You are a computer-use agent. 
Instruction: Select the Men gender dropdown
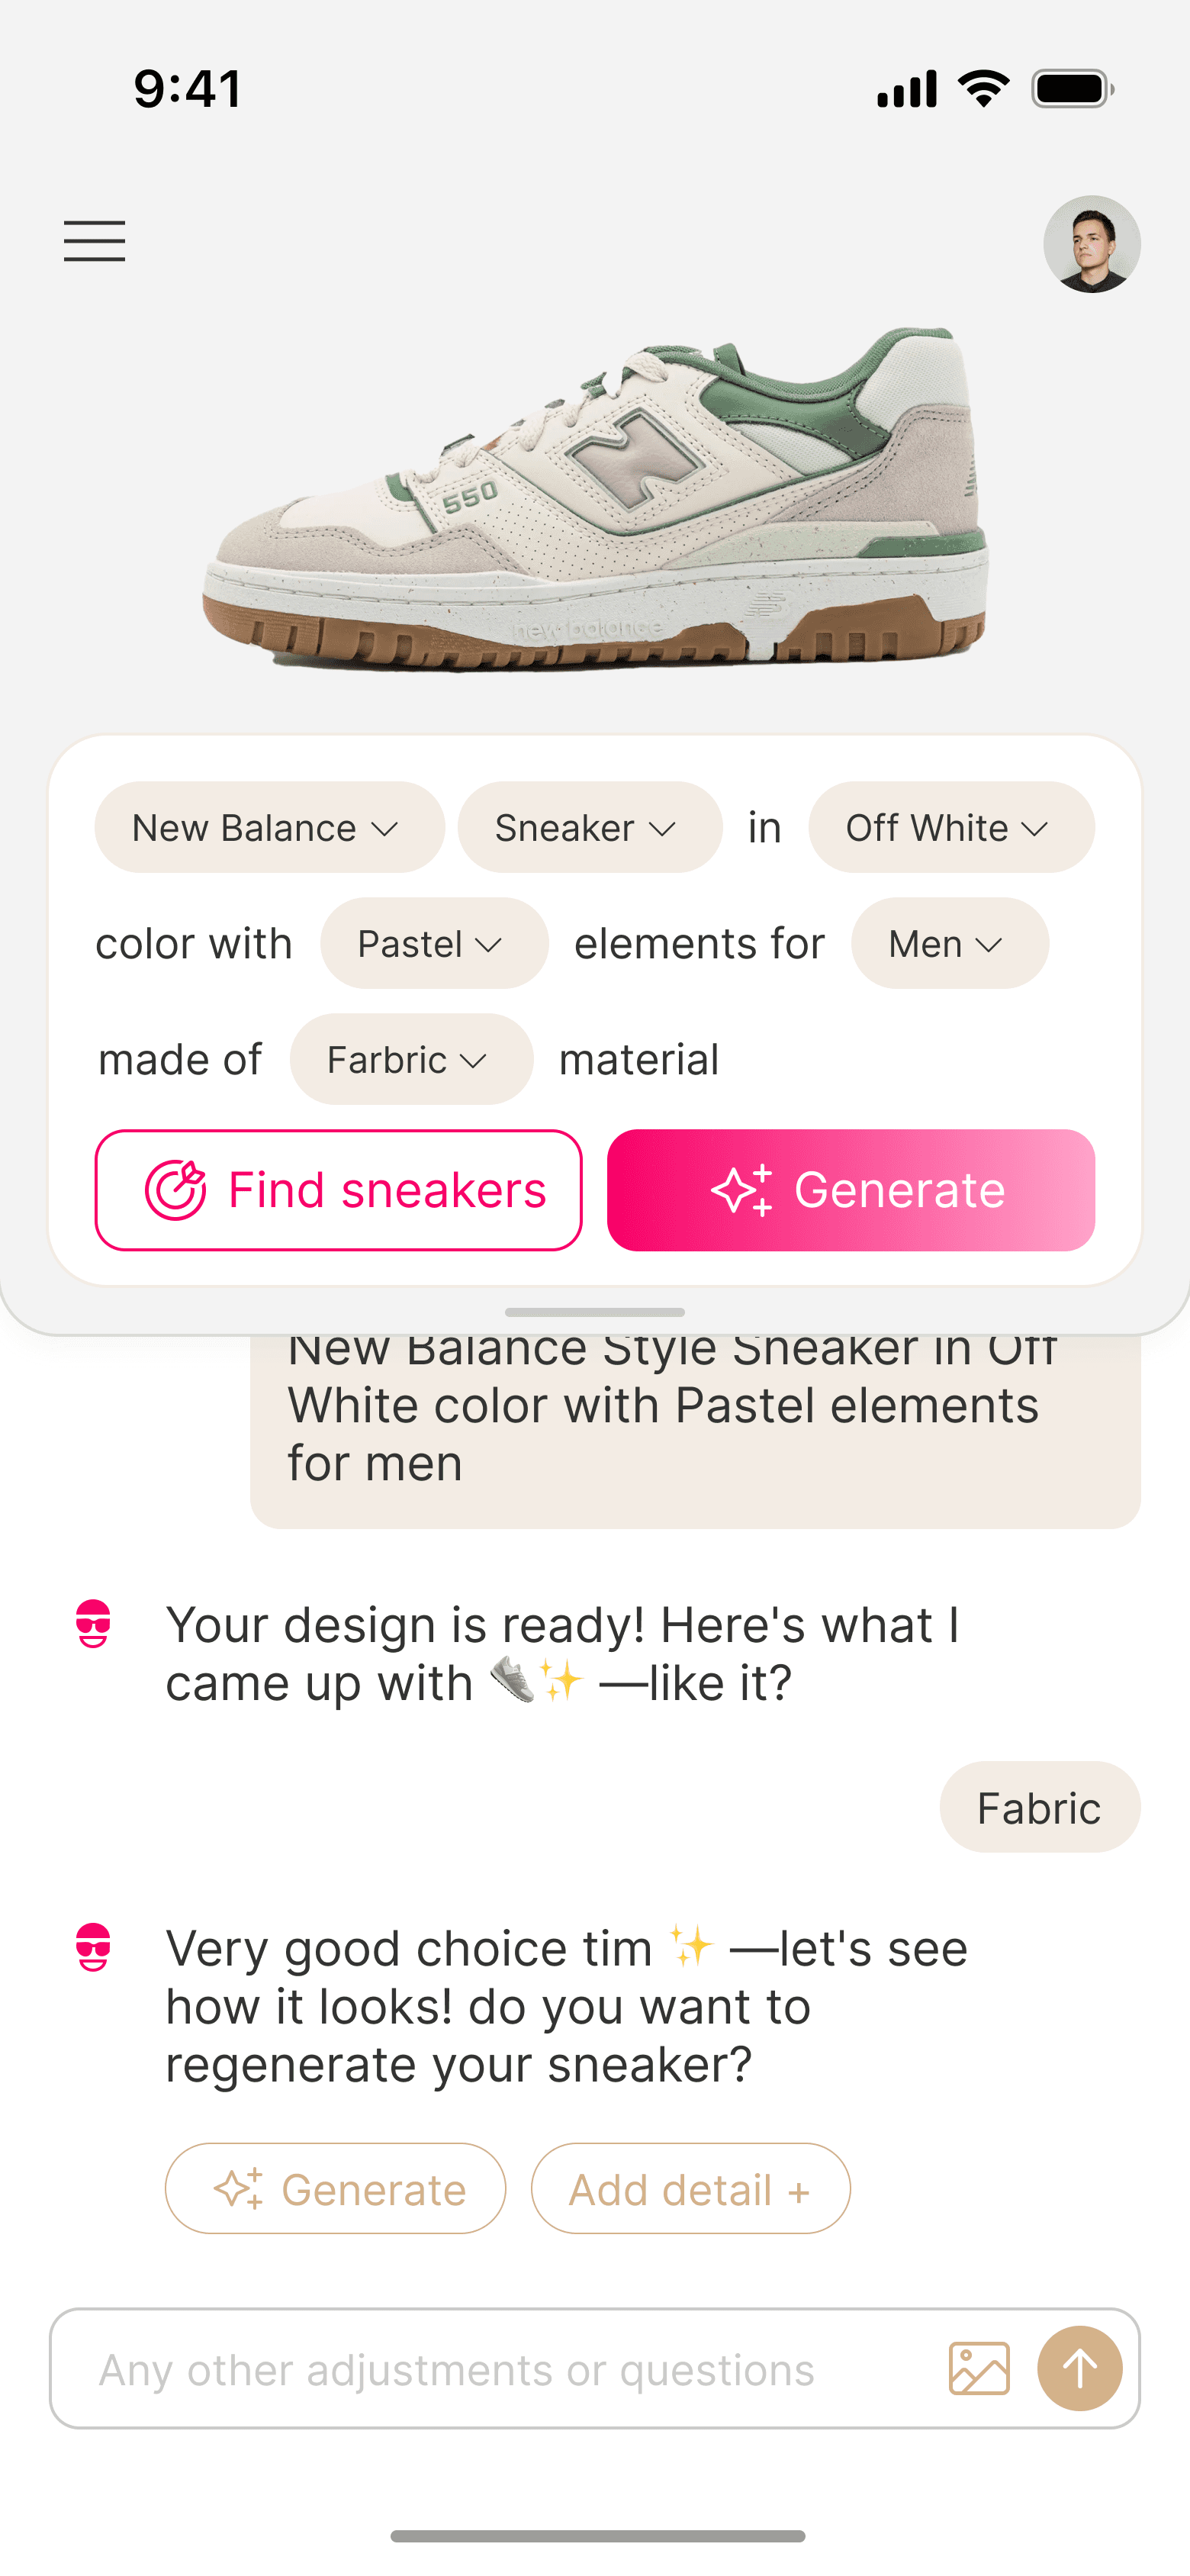[x=950, y=943]
